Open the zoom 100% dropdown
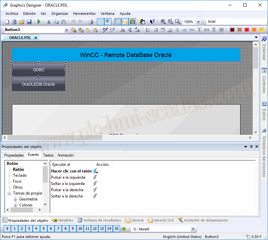Image resolution: width=268 pixels, height=240 pixels. 198,22
